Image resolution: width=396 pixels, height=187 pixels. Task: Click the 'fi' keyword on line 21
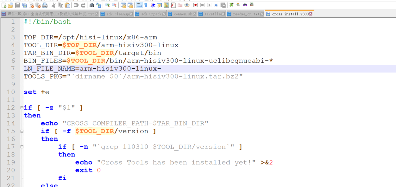(62, 178)
